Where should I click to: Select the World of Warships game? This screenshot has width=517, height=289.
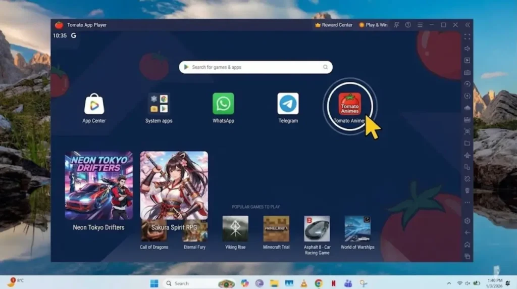pos(357,229)
